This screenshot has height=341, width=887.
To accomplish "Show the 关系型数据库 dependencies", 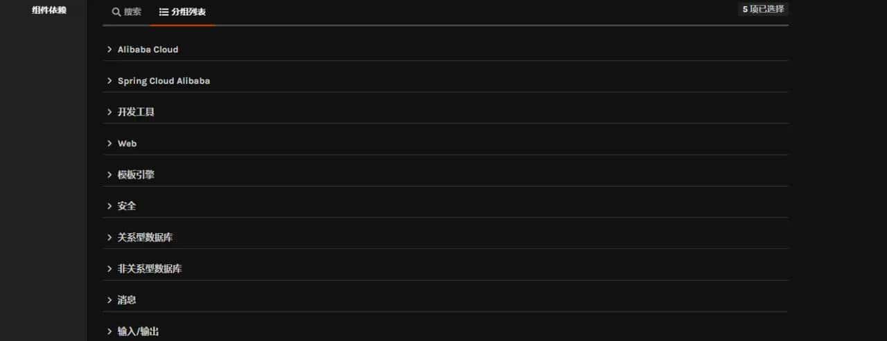I will (x=145, y=237).
